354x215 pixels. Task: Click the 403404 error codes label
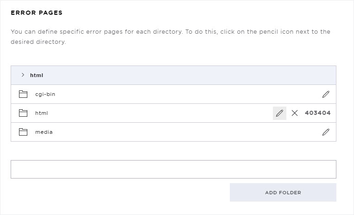[318, 113]
